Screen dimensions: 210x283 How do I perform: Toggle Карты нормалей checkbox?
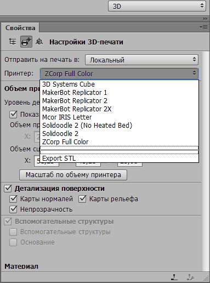click(13, 199)
